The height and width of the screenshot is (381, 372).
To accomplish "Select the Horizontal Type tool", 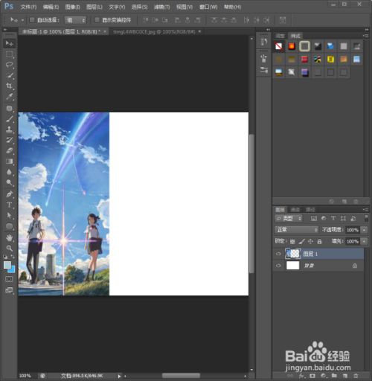I will tap(9, 205).
